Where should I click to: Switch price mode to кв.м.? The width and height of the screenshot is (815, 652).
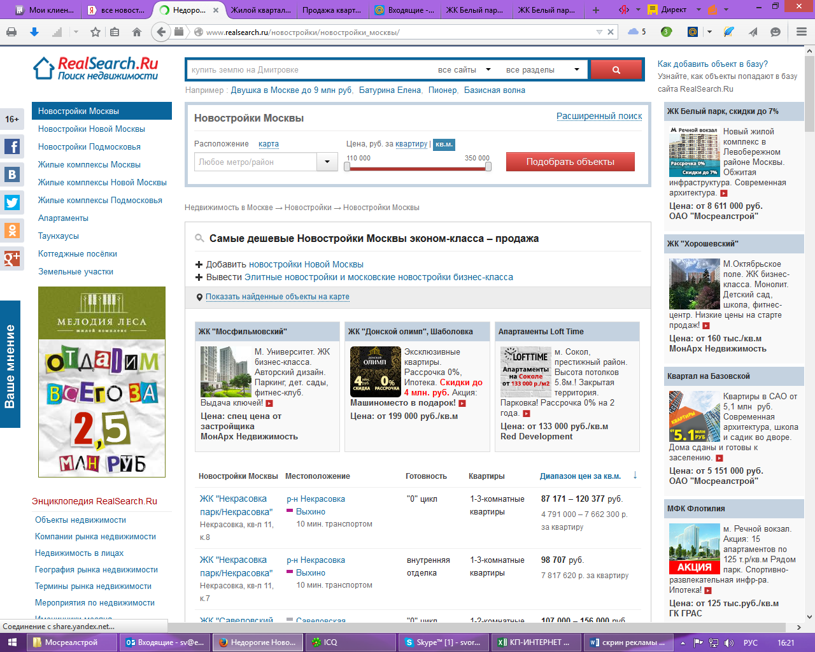tap(444, 145)
